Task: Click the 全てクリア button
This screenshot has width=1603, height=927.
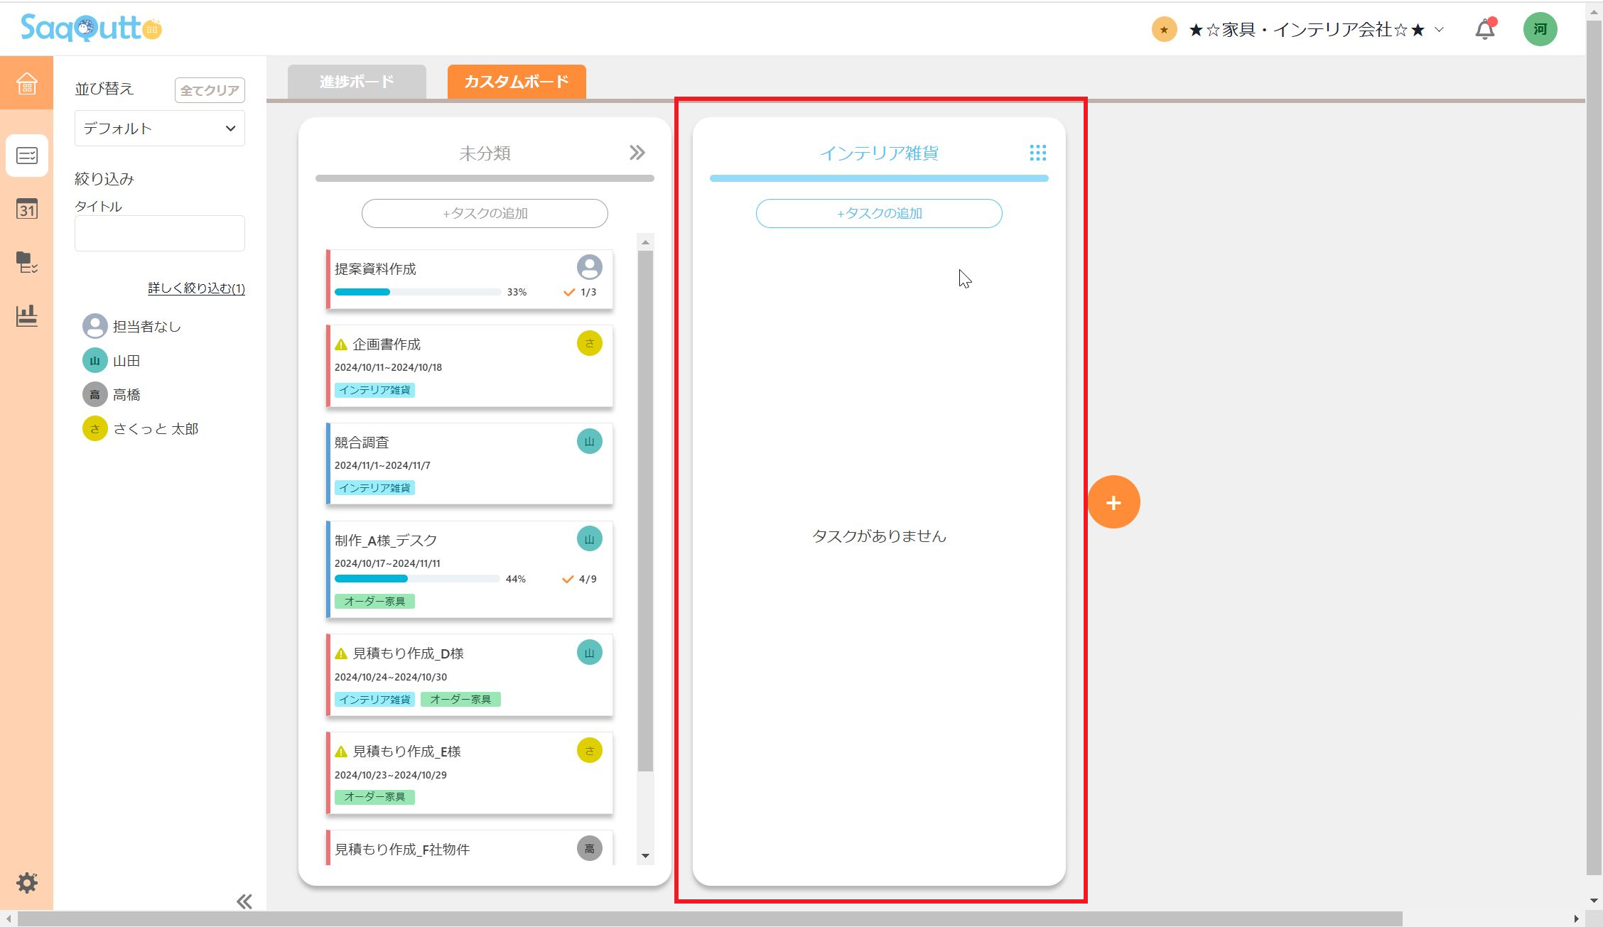Action: [x=210, y=90]
